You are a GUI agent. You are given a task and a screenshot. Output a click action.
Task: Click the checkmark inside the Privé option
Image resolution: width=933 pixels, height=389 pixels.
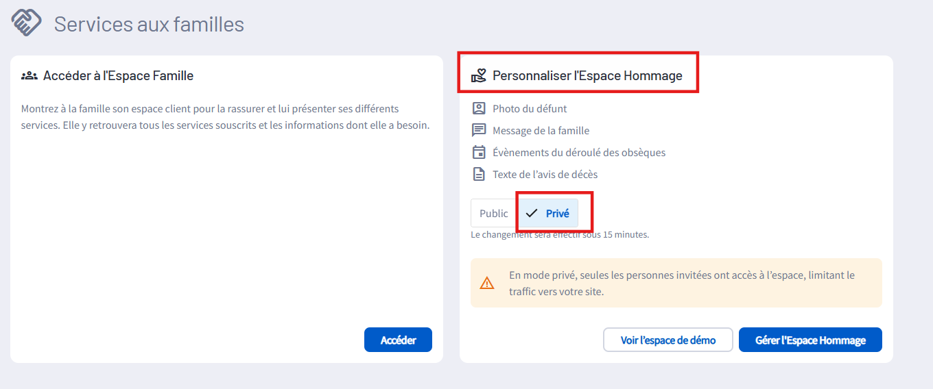[x=532, y=214]
